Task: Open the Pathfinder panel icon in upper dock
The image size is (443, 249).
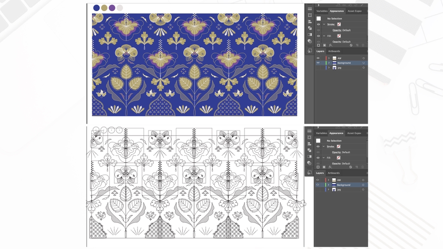Action: tap(310, 28)
